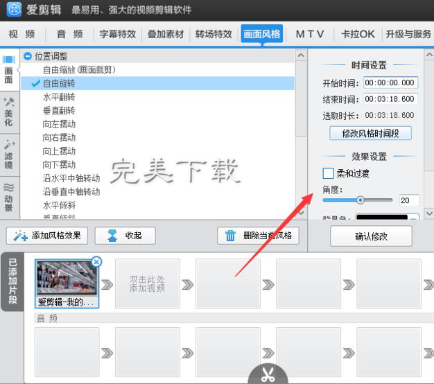Click 添加风格效果 button
Image resolution: width=434 pixels, height=384 pixels.
click(x=47, y=236)
